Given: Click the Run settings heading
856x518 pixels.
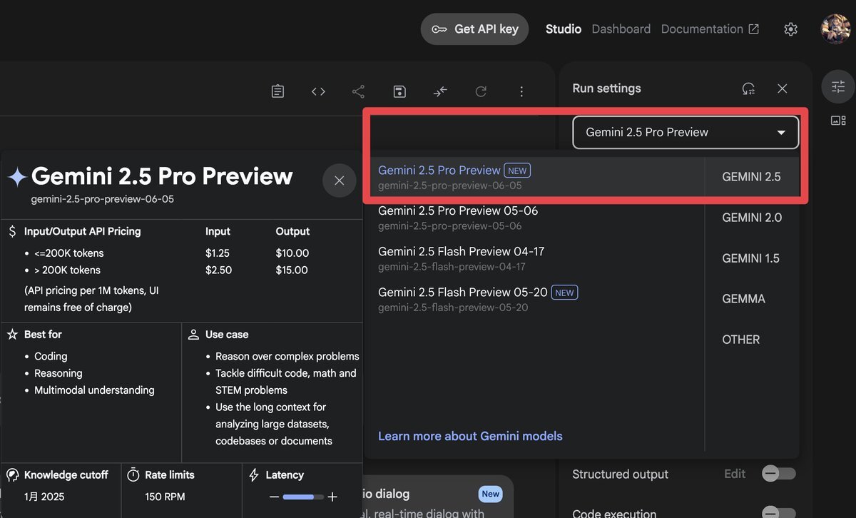Looking at the screenshot, I should (x=606, y=88).
